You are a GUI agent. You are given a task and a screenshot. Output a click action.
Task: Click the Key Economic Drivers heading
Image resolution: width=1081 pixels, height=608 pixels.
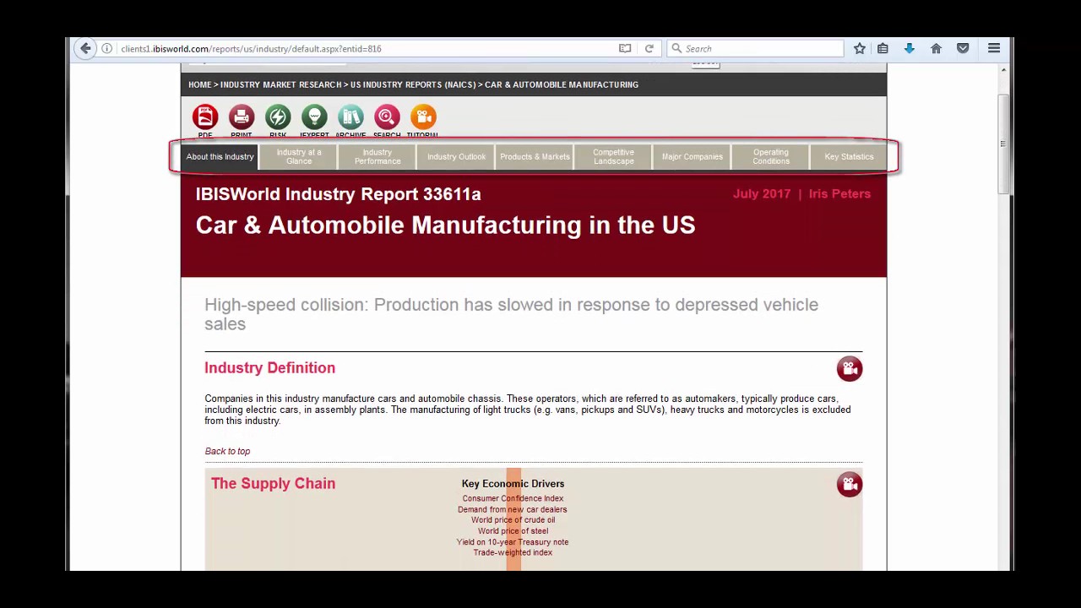pyautogui.click(x=513, y=484)
